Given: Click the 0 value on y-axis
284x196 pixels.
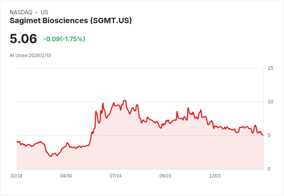Looking at the screenshot, I should (269, 169).
